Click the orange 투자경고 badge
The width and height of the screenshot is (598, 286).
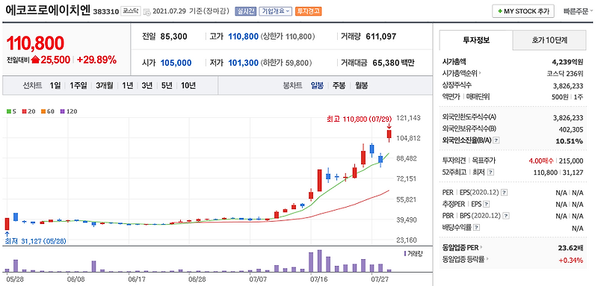pyautogui.click(x=309, y=11)
